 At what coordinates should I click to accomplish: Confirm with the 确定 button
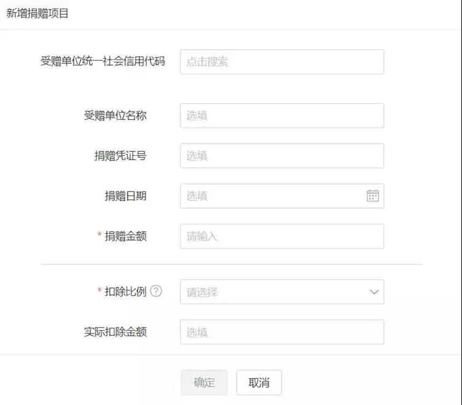point(204,383)
